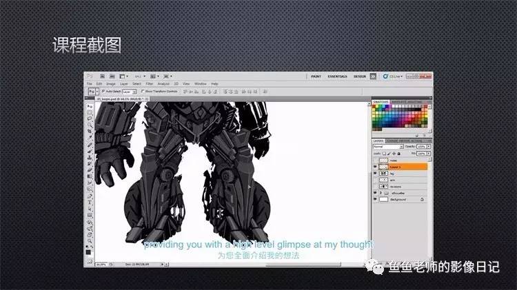Click the zoom percentage field in status bar
This screenshot has width=517, height=290.
click(x=101, y=265)
